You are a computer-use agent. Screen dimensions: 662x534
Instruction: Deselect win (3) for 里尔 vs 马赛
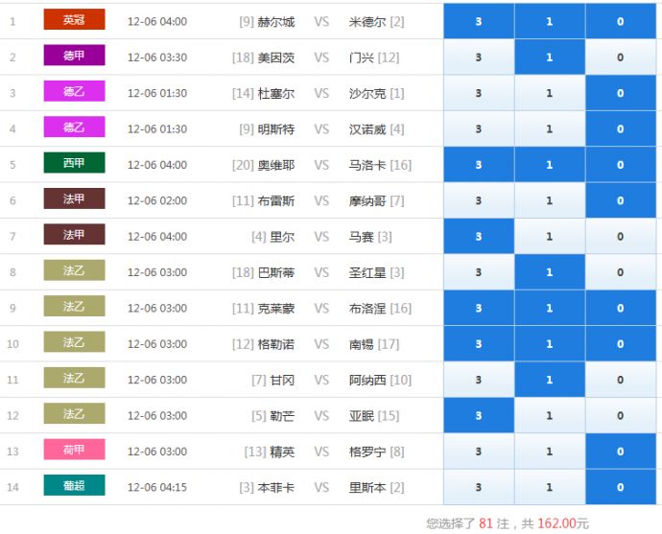[x=478, y=236]
